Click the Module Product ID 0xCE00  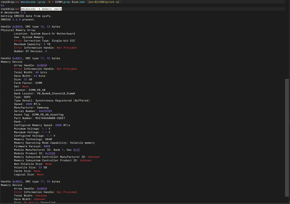click(50, 153)
